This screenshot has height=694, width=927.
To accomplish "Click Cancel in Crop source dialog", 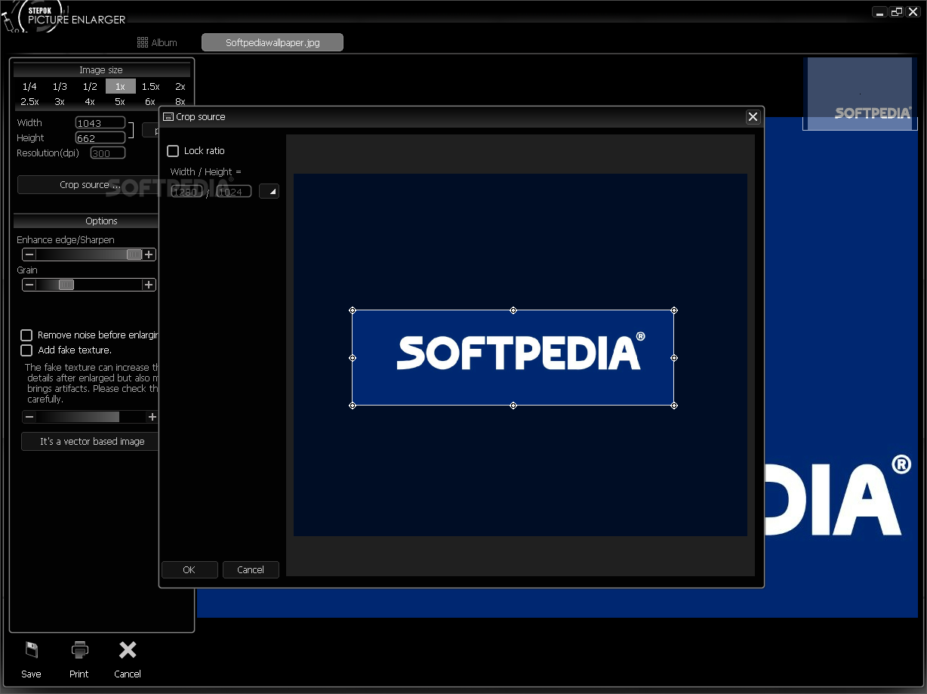I will coord(251,570).
